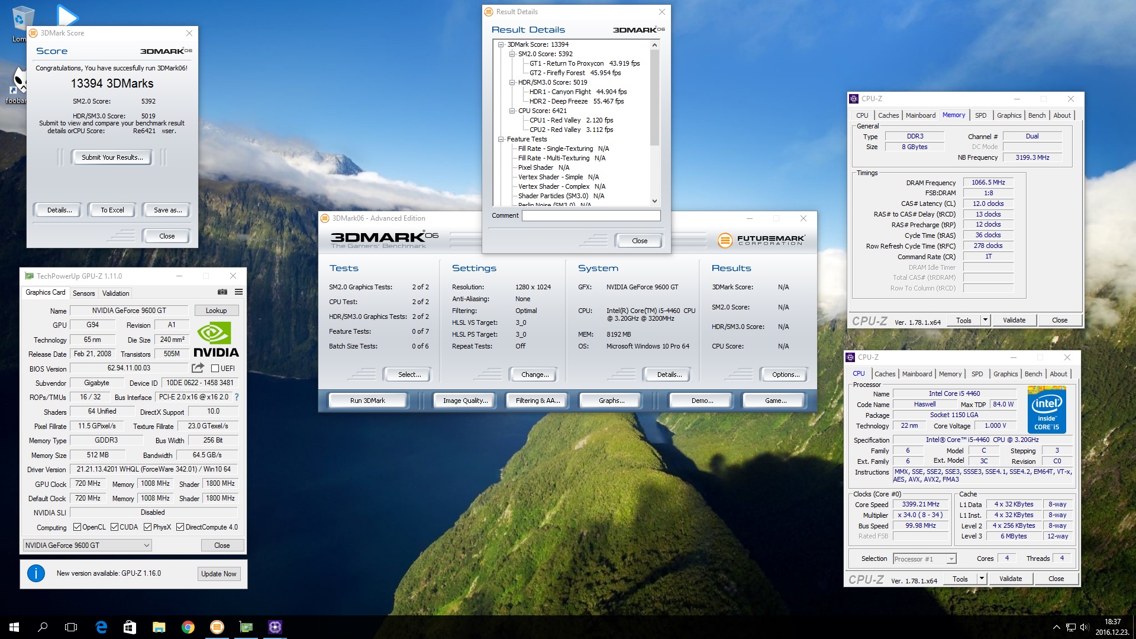Open Task View on taskbar
Image resolution: width=1136 pixels, height=639 pixels.
tap(71, 627)
